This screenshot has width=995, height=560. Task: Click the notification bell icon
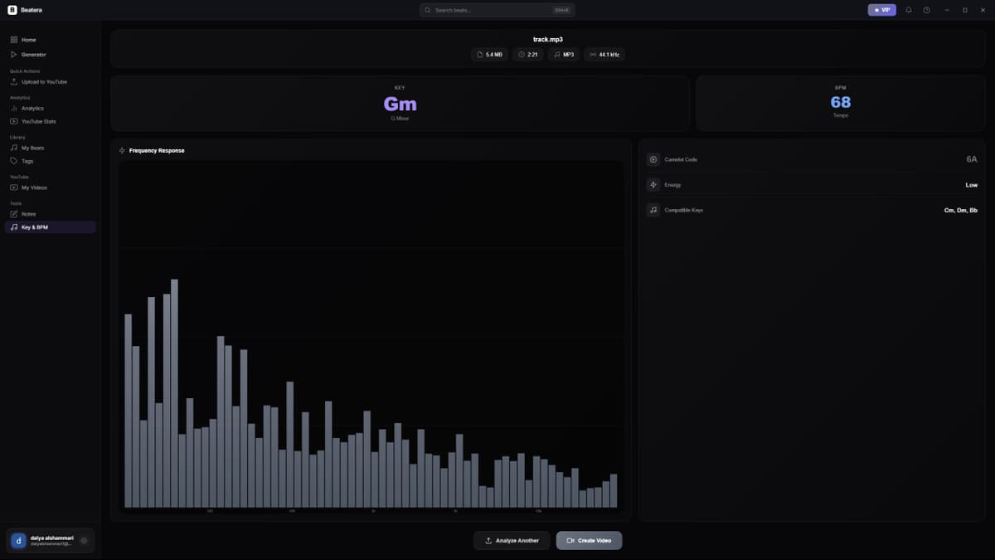908,9
